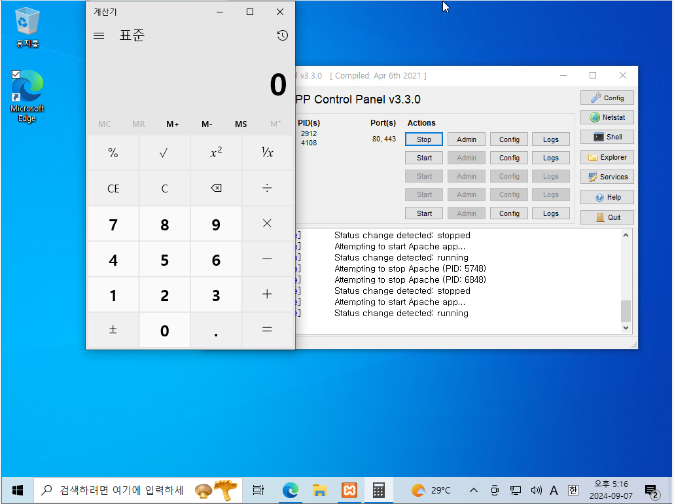Toggle the Microsoft Edge desktop icon checkbox
The width and height of the screenshot is (674, 504).
pos(16,75)
